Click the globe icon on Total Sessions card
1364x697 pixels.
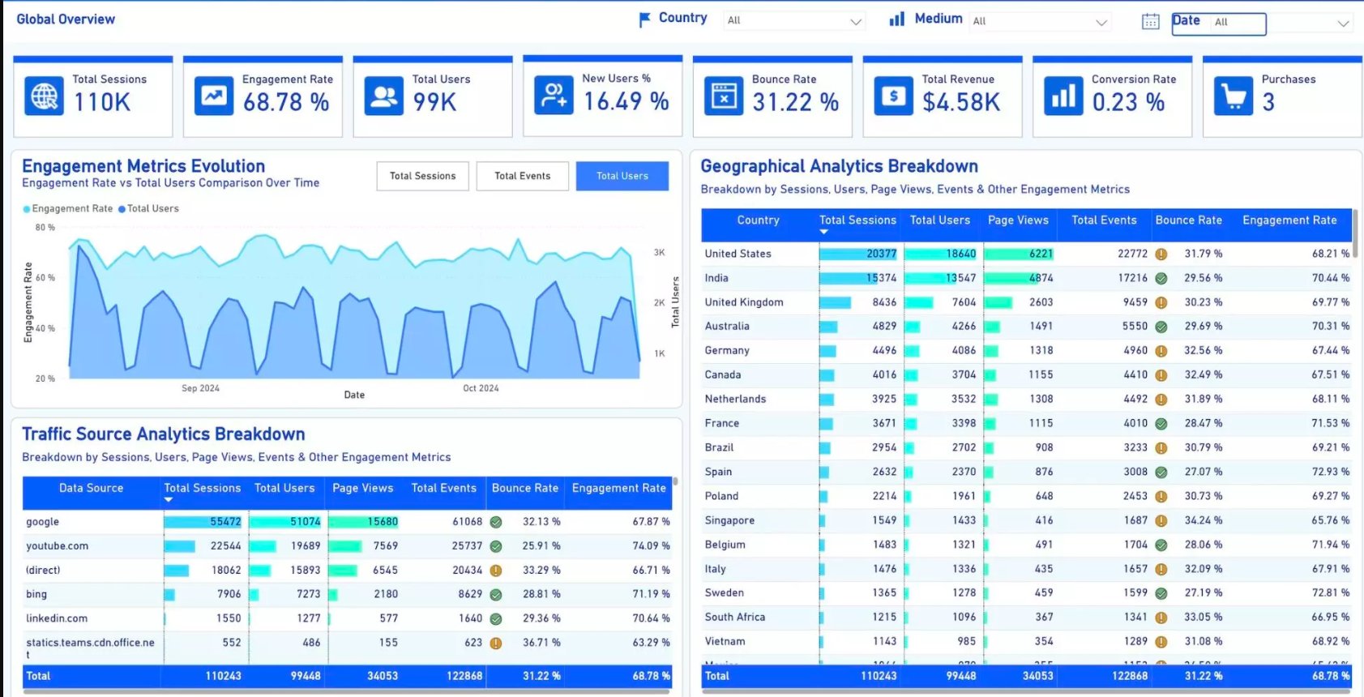click(x=44, y=96)
